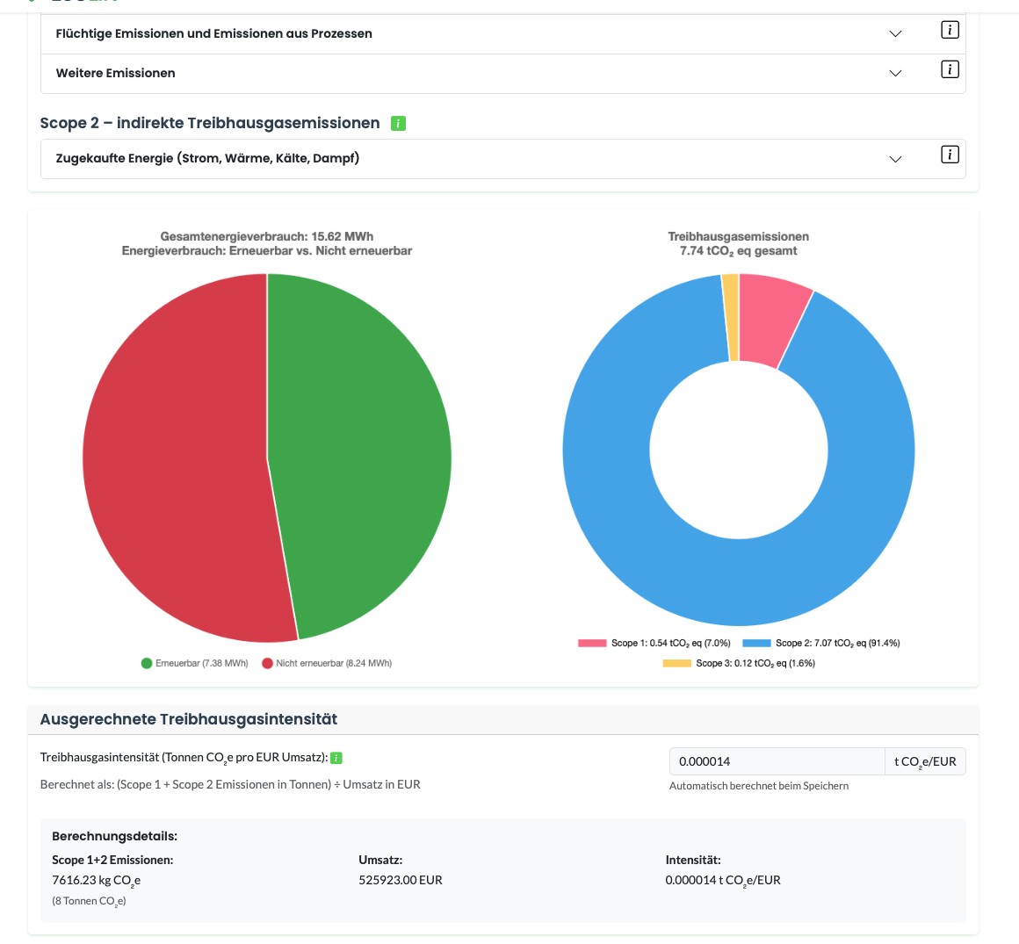
Task: Click the Zugekaufte Energie section title
Action: point(207,158)
